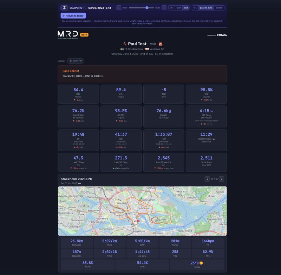Click the green start marker on map
The width and height of the screenshot is (281, 275).
(x=142, y=198)
